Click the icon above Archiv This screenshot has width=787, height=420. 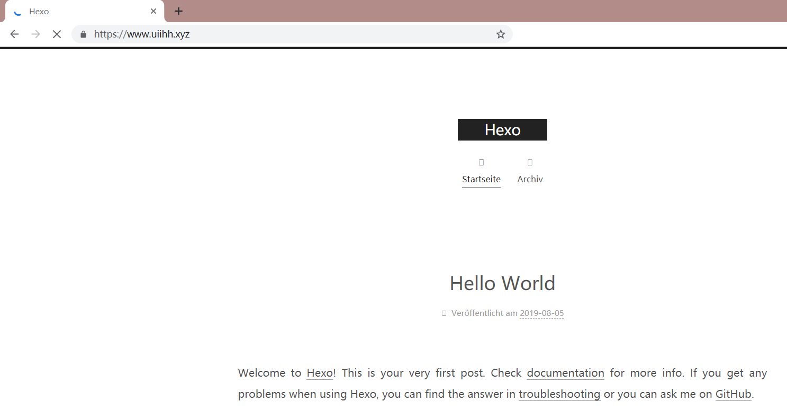[530, 162]
